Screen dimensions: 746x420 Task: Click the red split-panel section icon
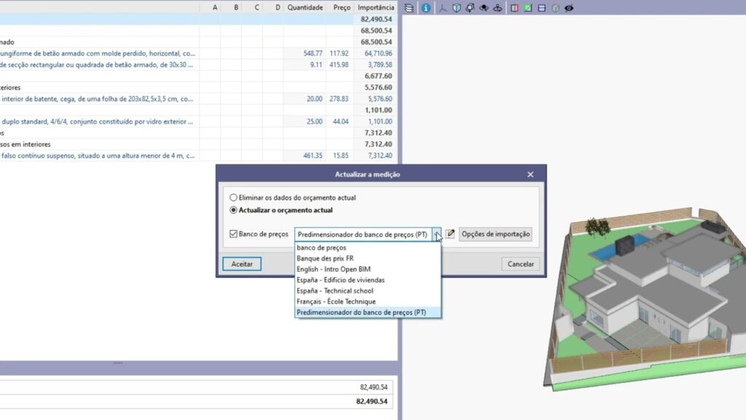pyautogui.click(x=515, y=8)
